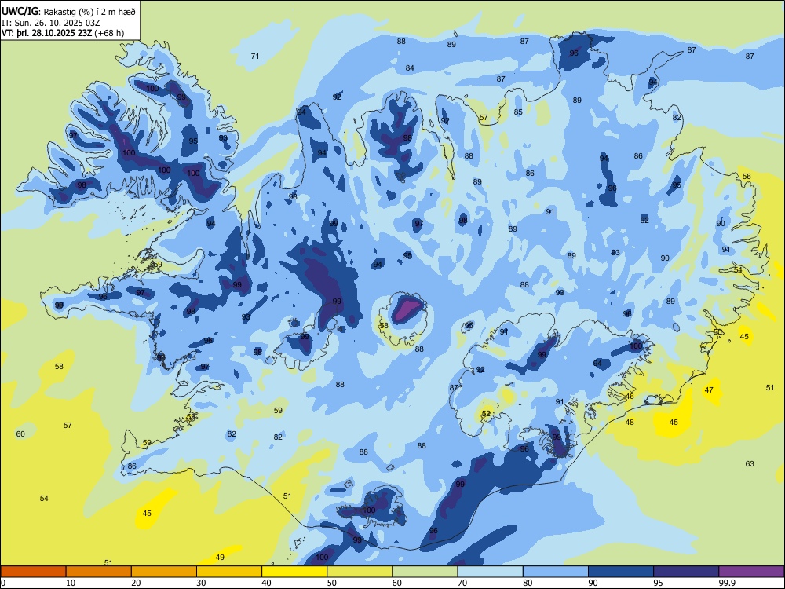
Task: Select the 90–95 dark blue legend swatch
Action: click(x=621, y=572)
